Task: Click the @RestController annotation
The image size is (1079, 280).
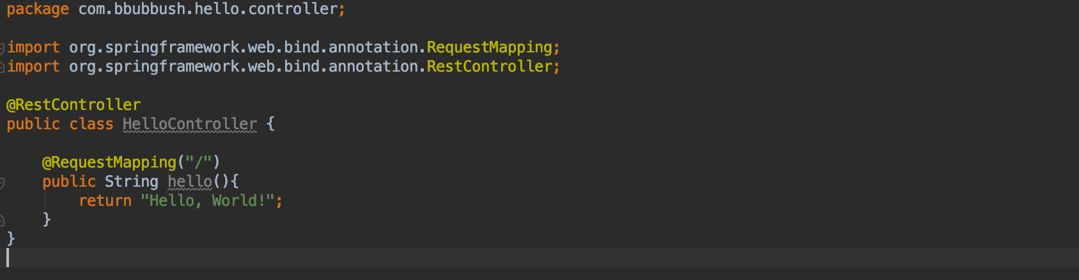Action: [74, 105]
